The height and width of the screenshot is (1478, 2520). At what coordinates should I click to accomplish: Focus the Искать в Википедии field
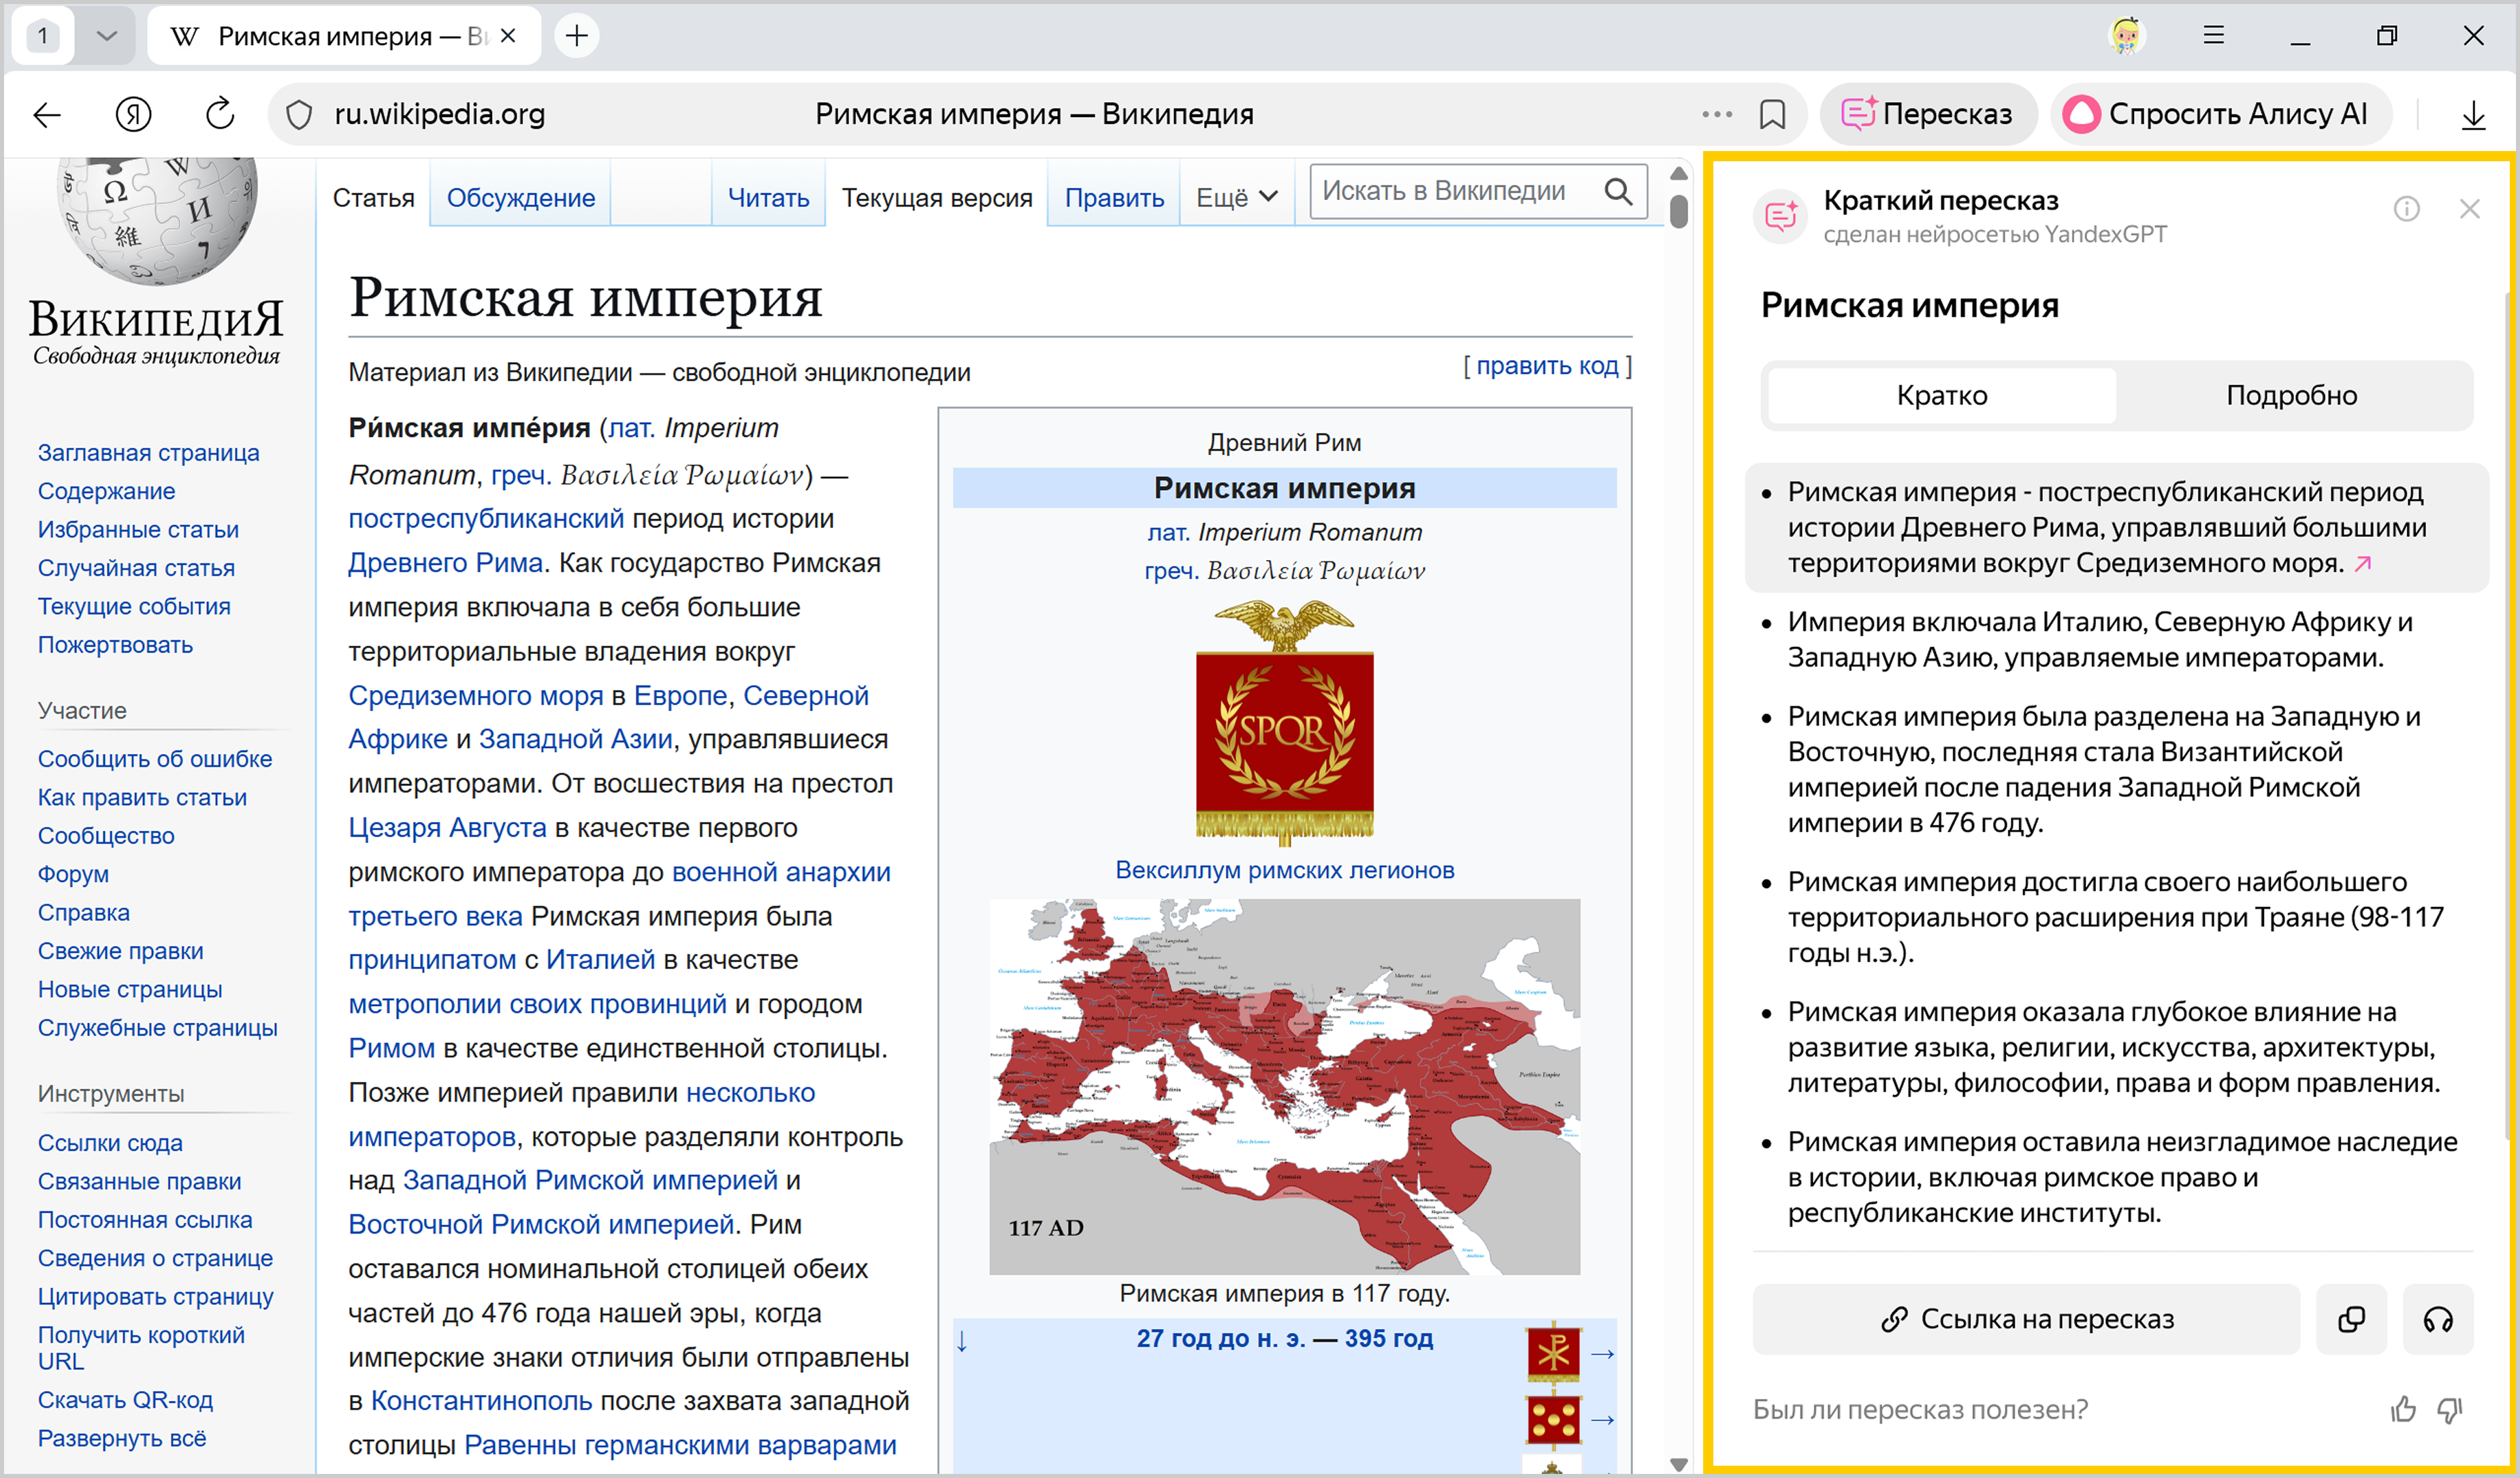[1455, 191]
